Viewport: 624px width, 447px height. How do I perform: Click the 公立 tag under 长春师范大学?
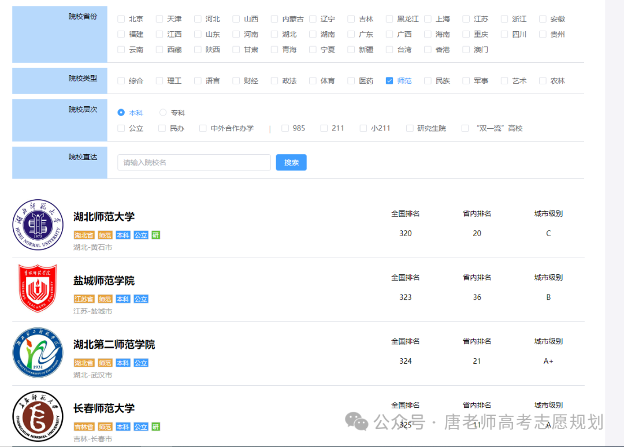[141, 427]
